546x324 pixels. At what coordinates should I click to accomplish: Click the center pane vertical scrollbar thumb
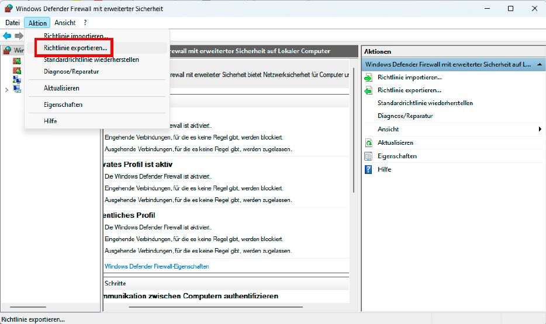pos(354,130)
